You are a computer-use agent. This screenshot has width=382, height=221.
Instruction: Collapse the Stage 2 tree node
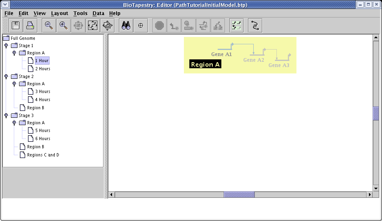(6, 76)
